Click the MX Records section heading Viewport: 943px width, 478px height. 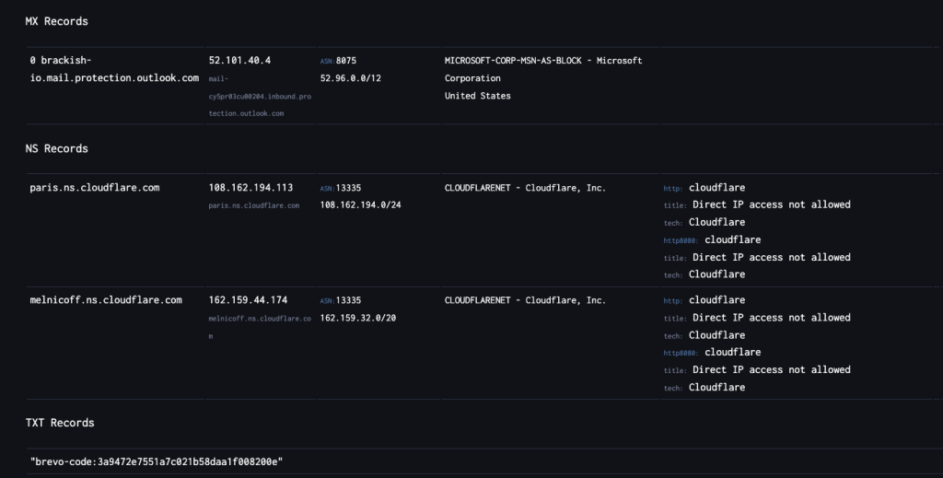(56, 21)
